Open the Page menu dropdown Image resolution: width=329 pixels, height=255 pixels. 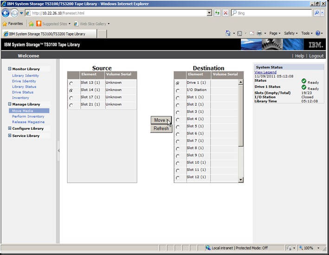275,33
